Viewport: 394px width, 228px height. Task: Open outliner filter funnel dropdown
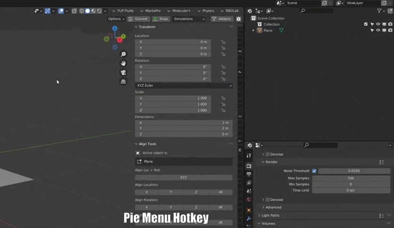(x=381, y=11)
